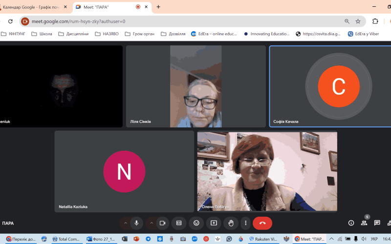391x244 pixels.
Task: Open the Дозвілля bookmarks folder
Action: click(173, 34)
